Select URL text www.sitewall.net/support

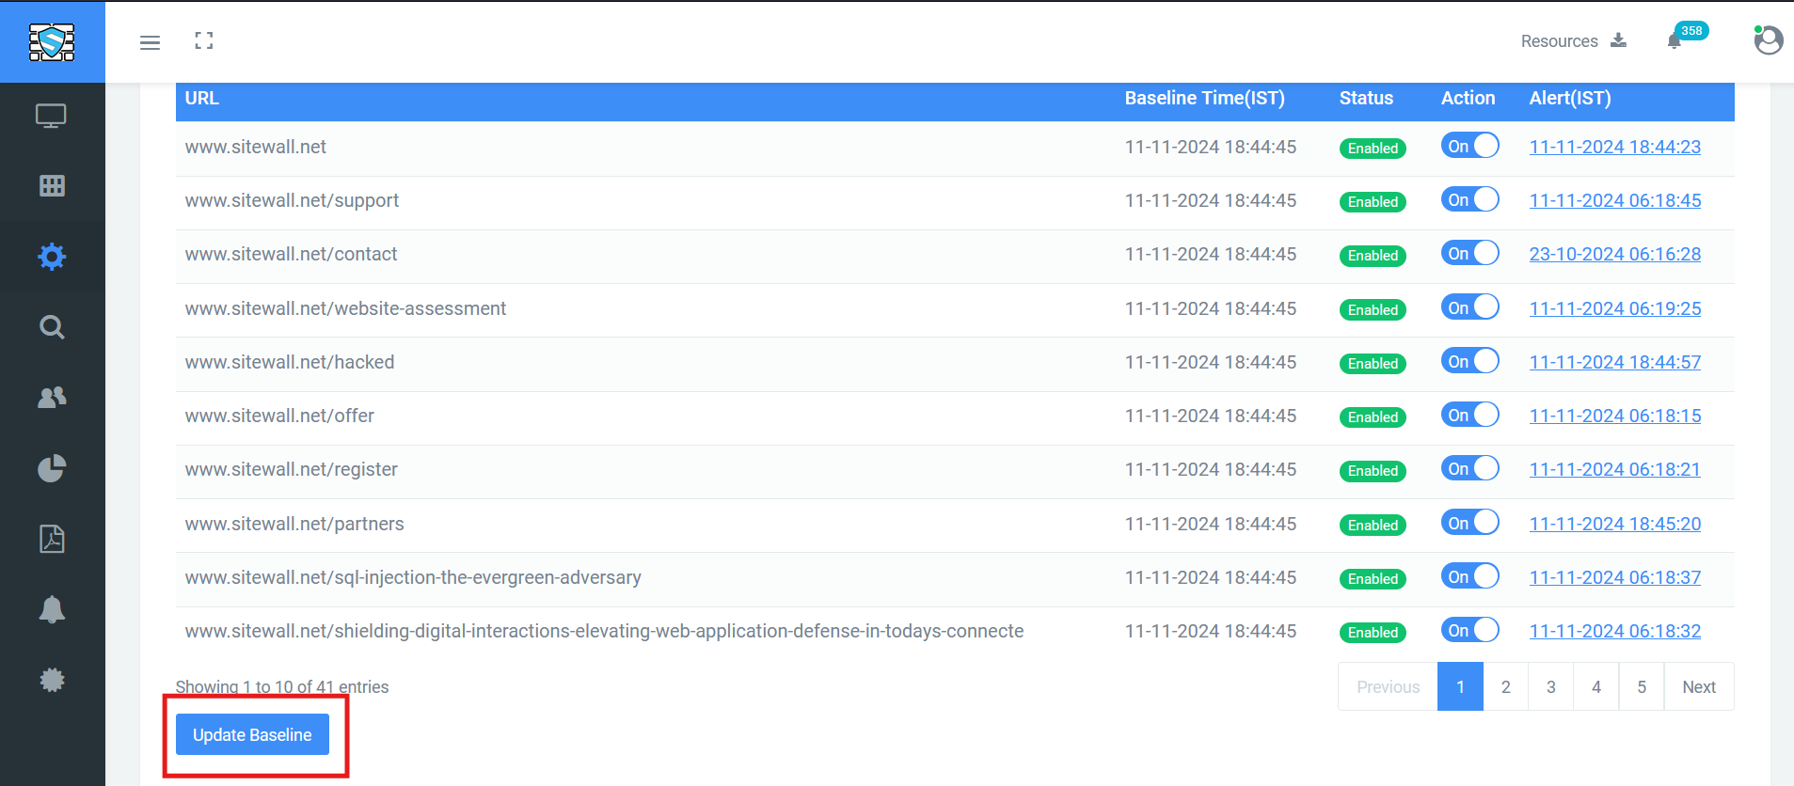(x=292, y=200)
